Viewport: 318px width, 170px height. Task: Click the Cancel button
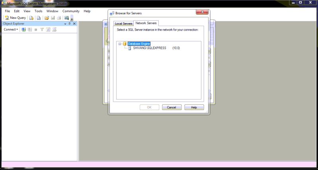click(172, 107)
